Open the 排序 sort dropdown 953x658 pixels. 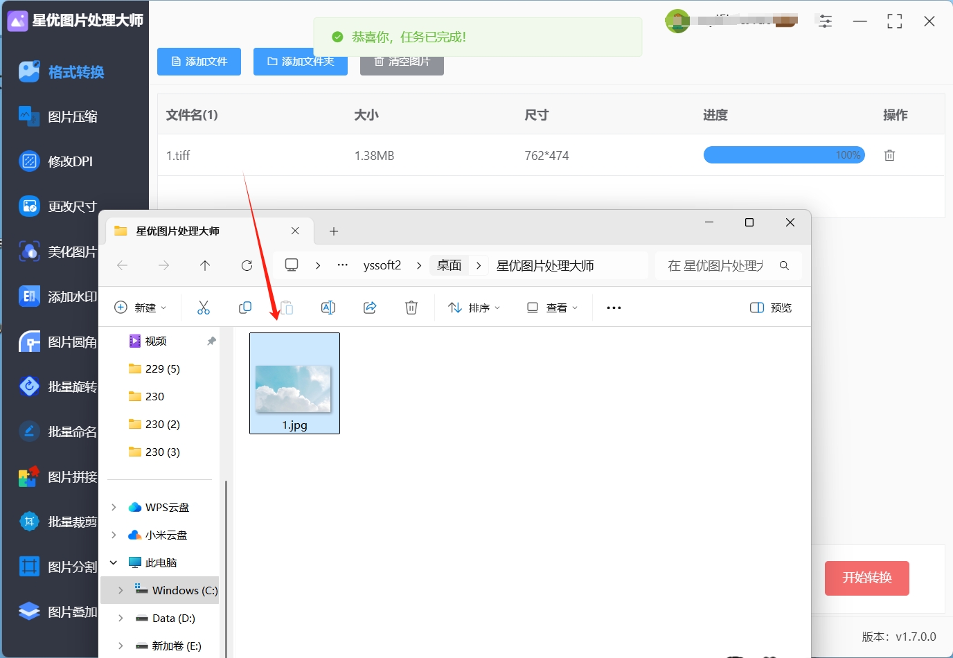(474, 308)
